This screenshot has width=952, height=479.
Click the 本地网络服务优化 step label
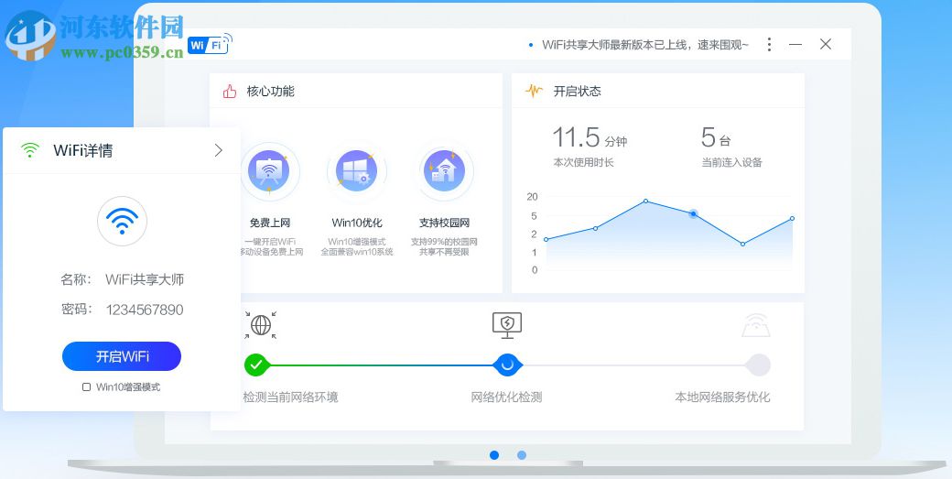(x=722, y=397)
